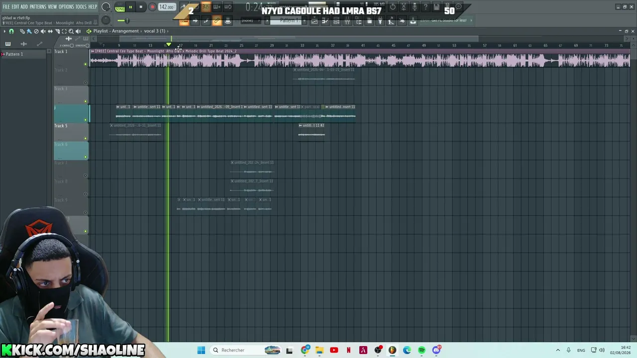
Task: Adjust the main volume slider
Action: coord(127,20)
